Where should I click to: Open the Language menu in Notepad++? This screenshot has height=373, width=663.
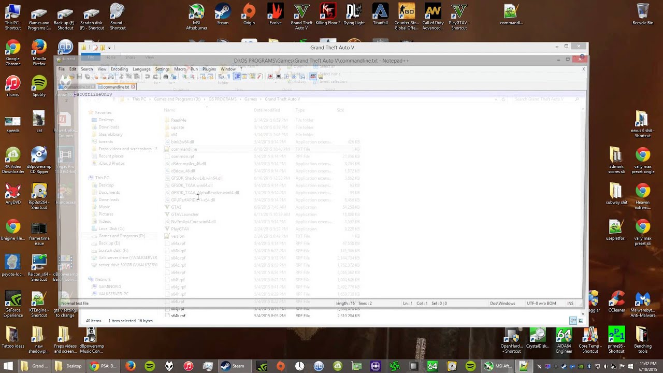(x=141, y=69)
